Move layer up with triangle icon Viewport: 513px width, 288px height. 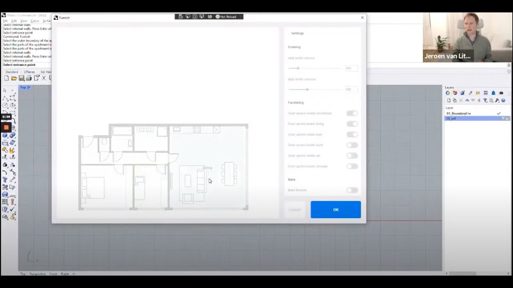tap(467, 100)
